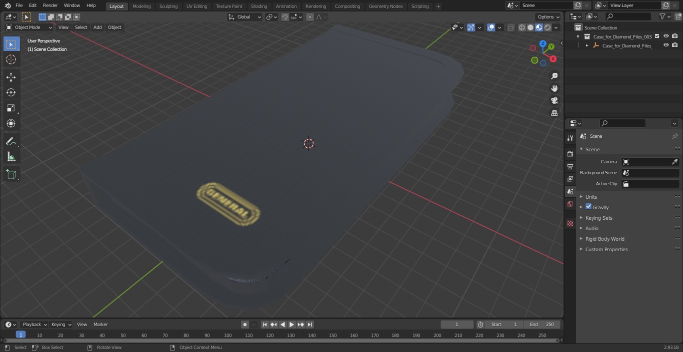Image resolution: width=683 pixels, height=352 pixels.
Task: Jump to the timeline end frame
Action: (310, 325)
